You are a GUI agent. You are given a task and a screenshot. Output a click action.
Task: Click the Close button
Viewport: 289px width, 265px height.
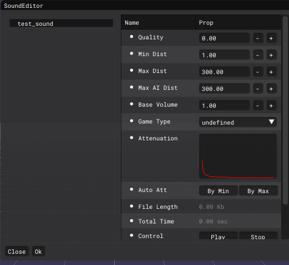(x=17, y=252)
